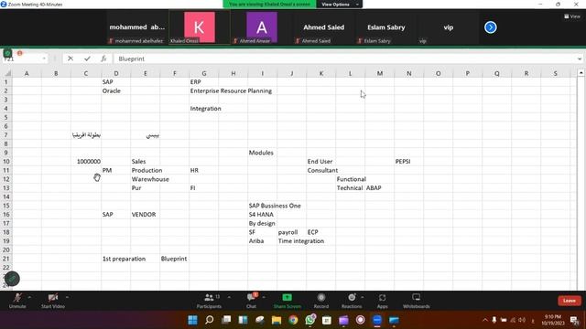Click the cell containing 1000000
Image resolution: width=586 pixels, height=329 pixels.
pos(86,162)
